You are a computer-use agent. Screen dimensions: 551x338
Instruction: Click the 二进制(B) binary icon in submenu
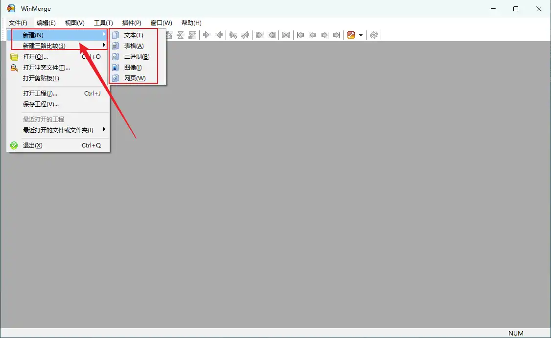115,57
